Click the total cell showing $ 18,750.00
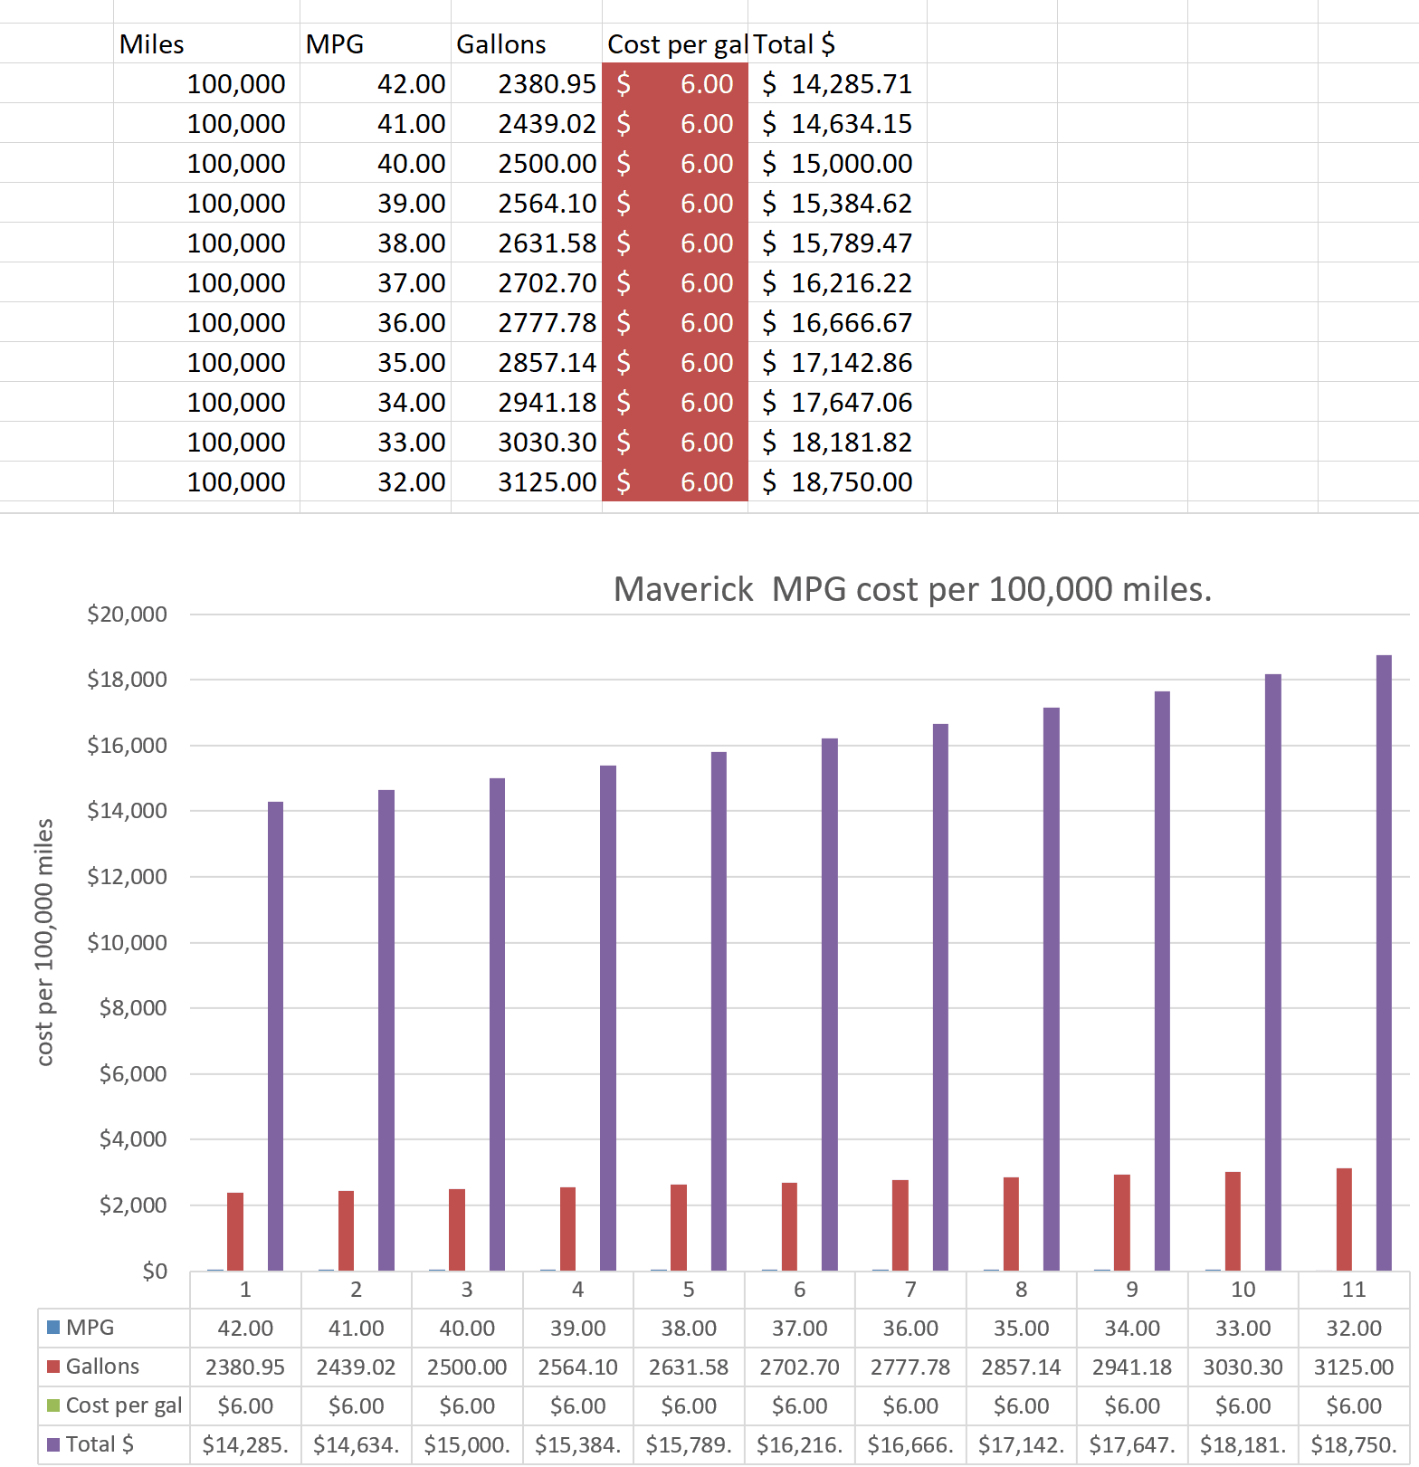This screenshot has height=1467, width=1419. (x=837, y=481)
